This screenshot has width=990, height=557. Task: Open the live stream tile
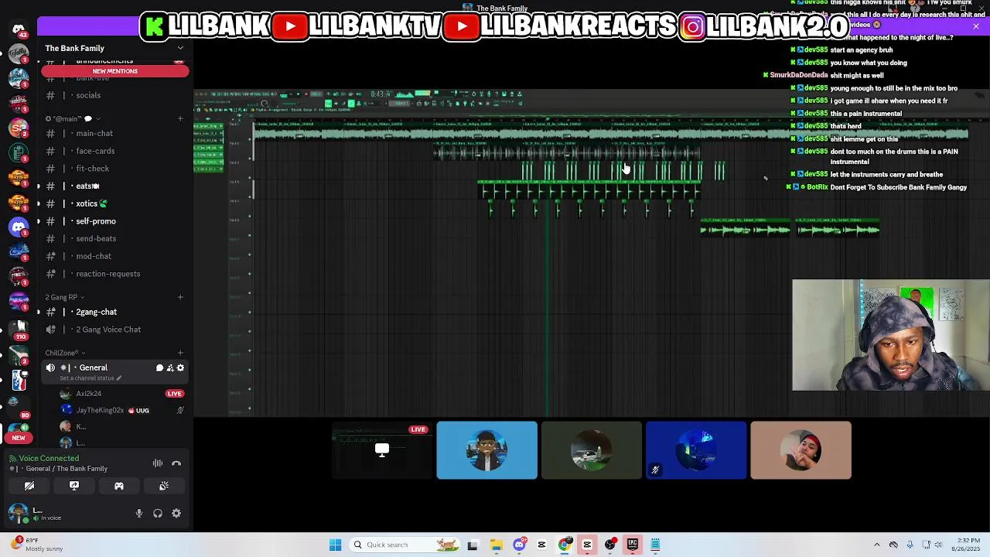[382, 450]
